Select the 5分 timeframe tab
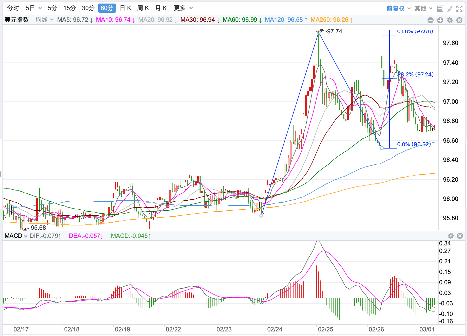The image size is (467, 336). pyautogui.click(x=52, y=8)
